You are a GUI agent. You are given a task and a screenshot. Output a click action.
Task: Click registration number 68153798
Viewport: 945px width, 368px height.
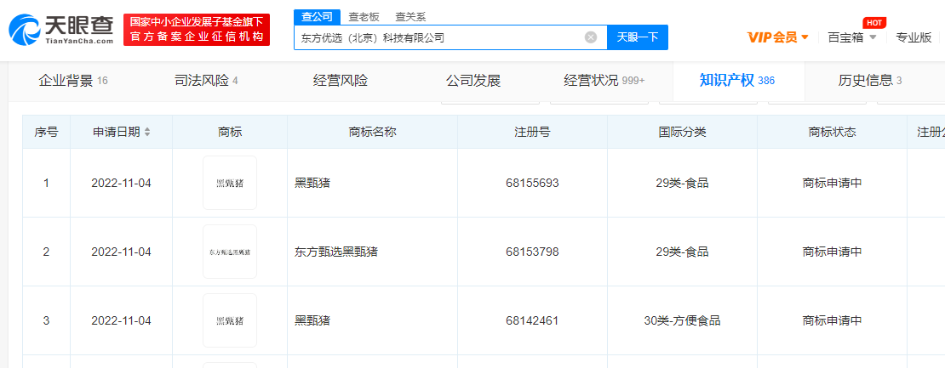click(532, 252)
